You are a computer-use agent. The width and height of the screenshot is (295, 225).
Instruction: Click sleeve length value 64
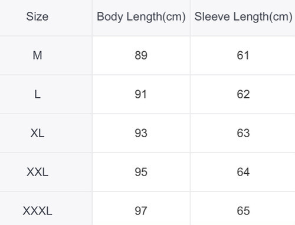coord(243,172)
